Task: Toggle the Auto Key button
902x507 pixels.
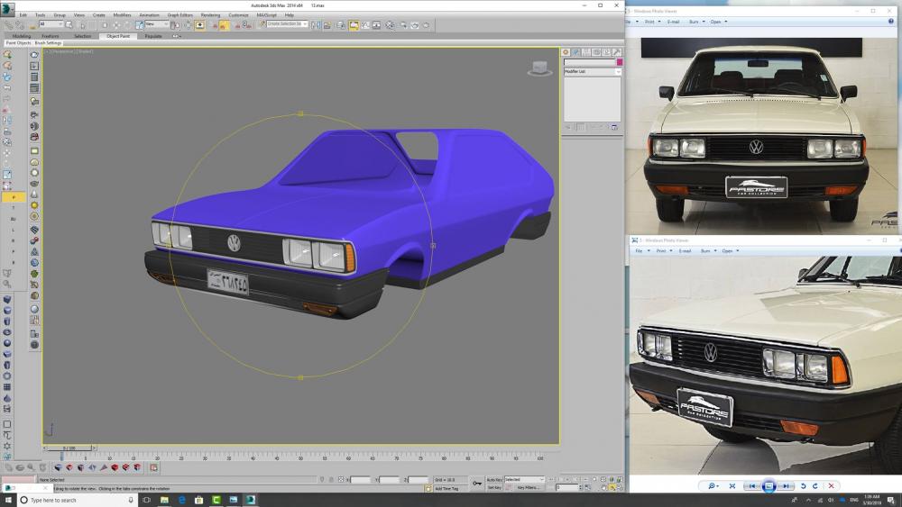Action: 493,479
